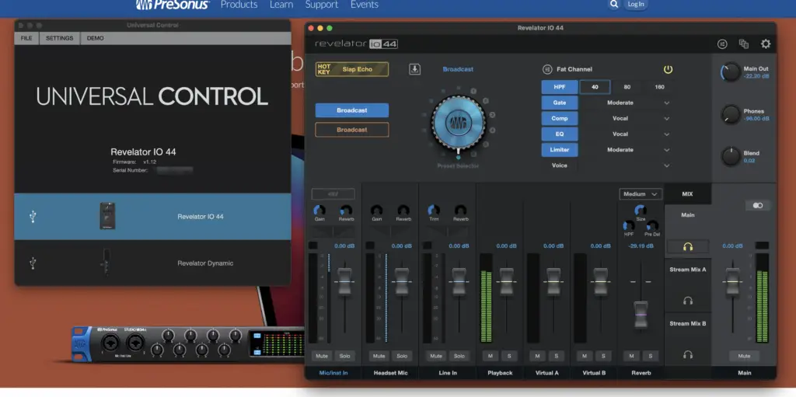Click the reverb Pre Del knob
796x397 pixels.
click(x=652, y=225)
